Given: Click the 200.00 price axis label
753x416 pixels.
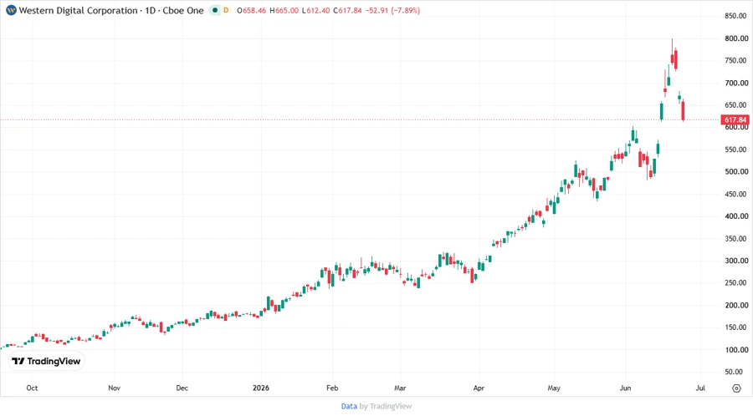Looking at the screenshot, I should (x=736, y=305).
